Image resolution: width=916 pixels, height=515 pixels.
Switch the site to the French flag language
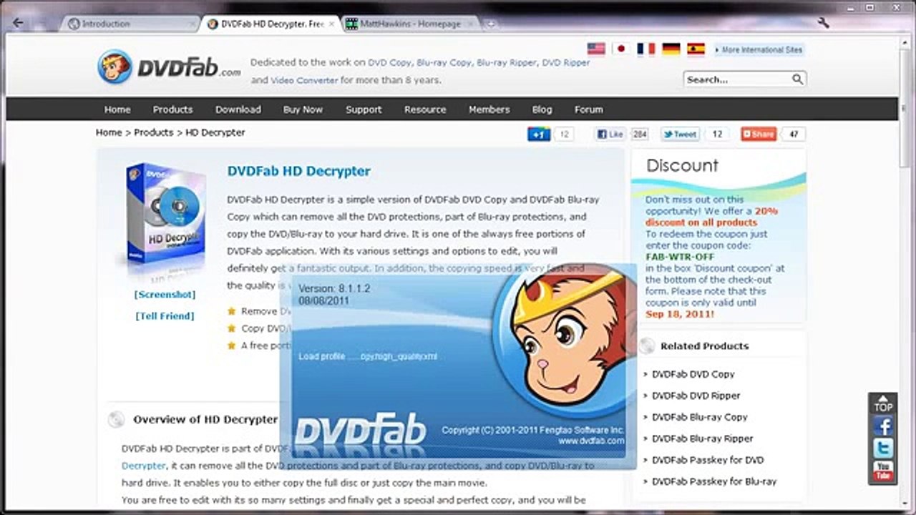coord(646,49)
